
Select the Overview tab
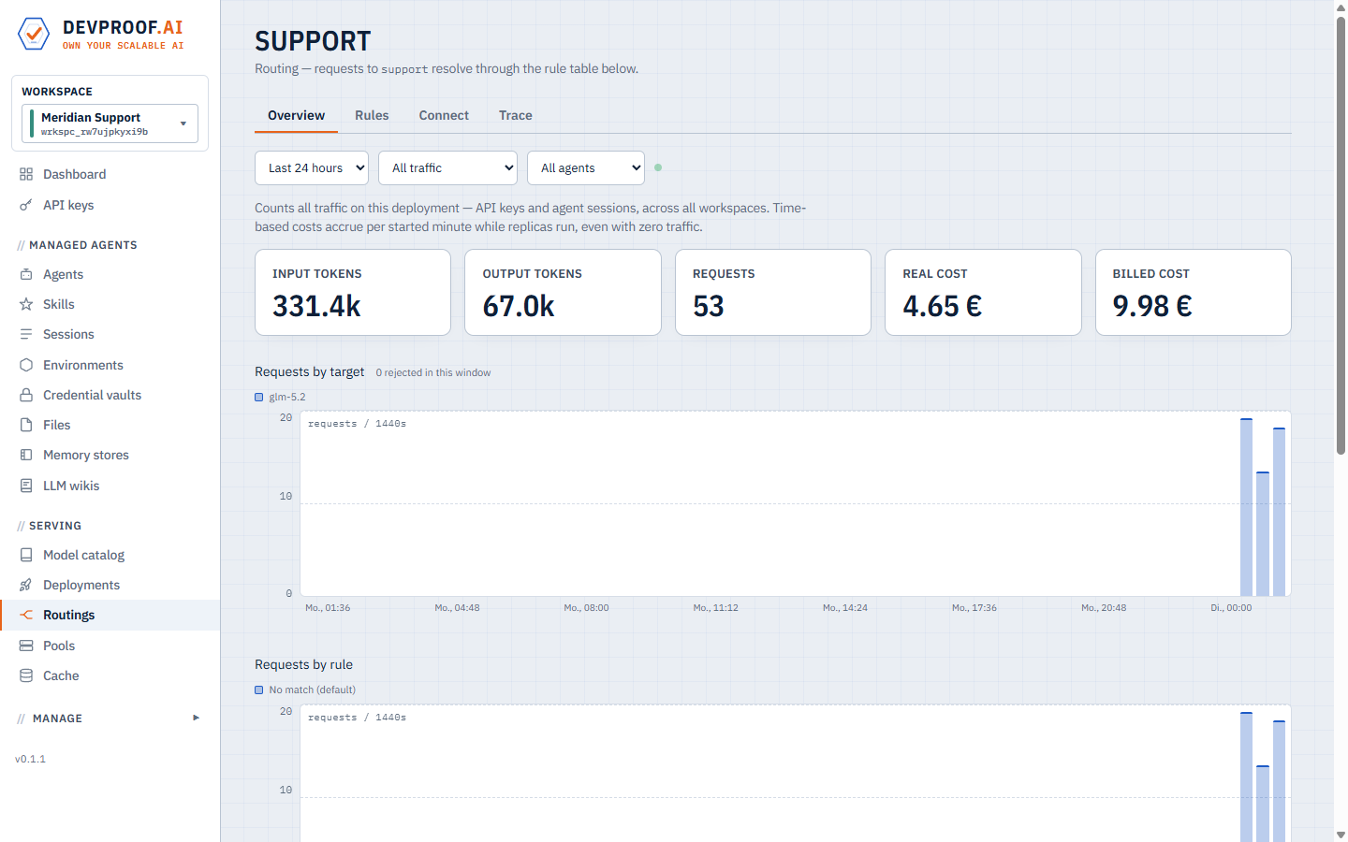coord(296,115)
